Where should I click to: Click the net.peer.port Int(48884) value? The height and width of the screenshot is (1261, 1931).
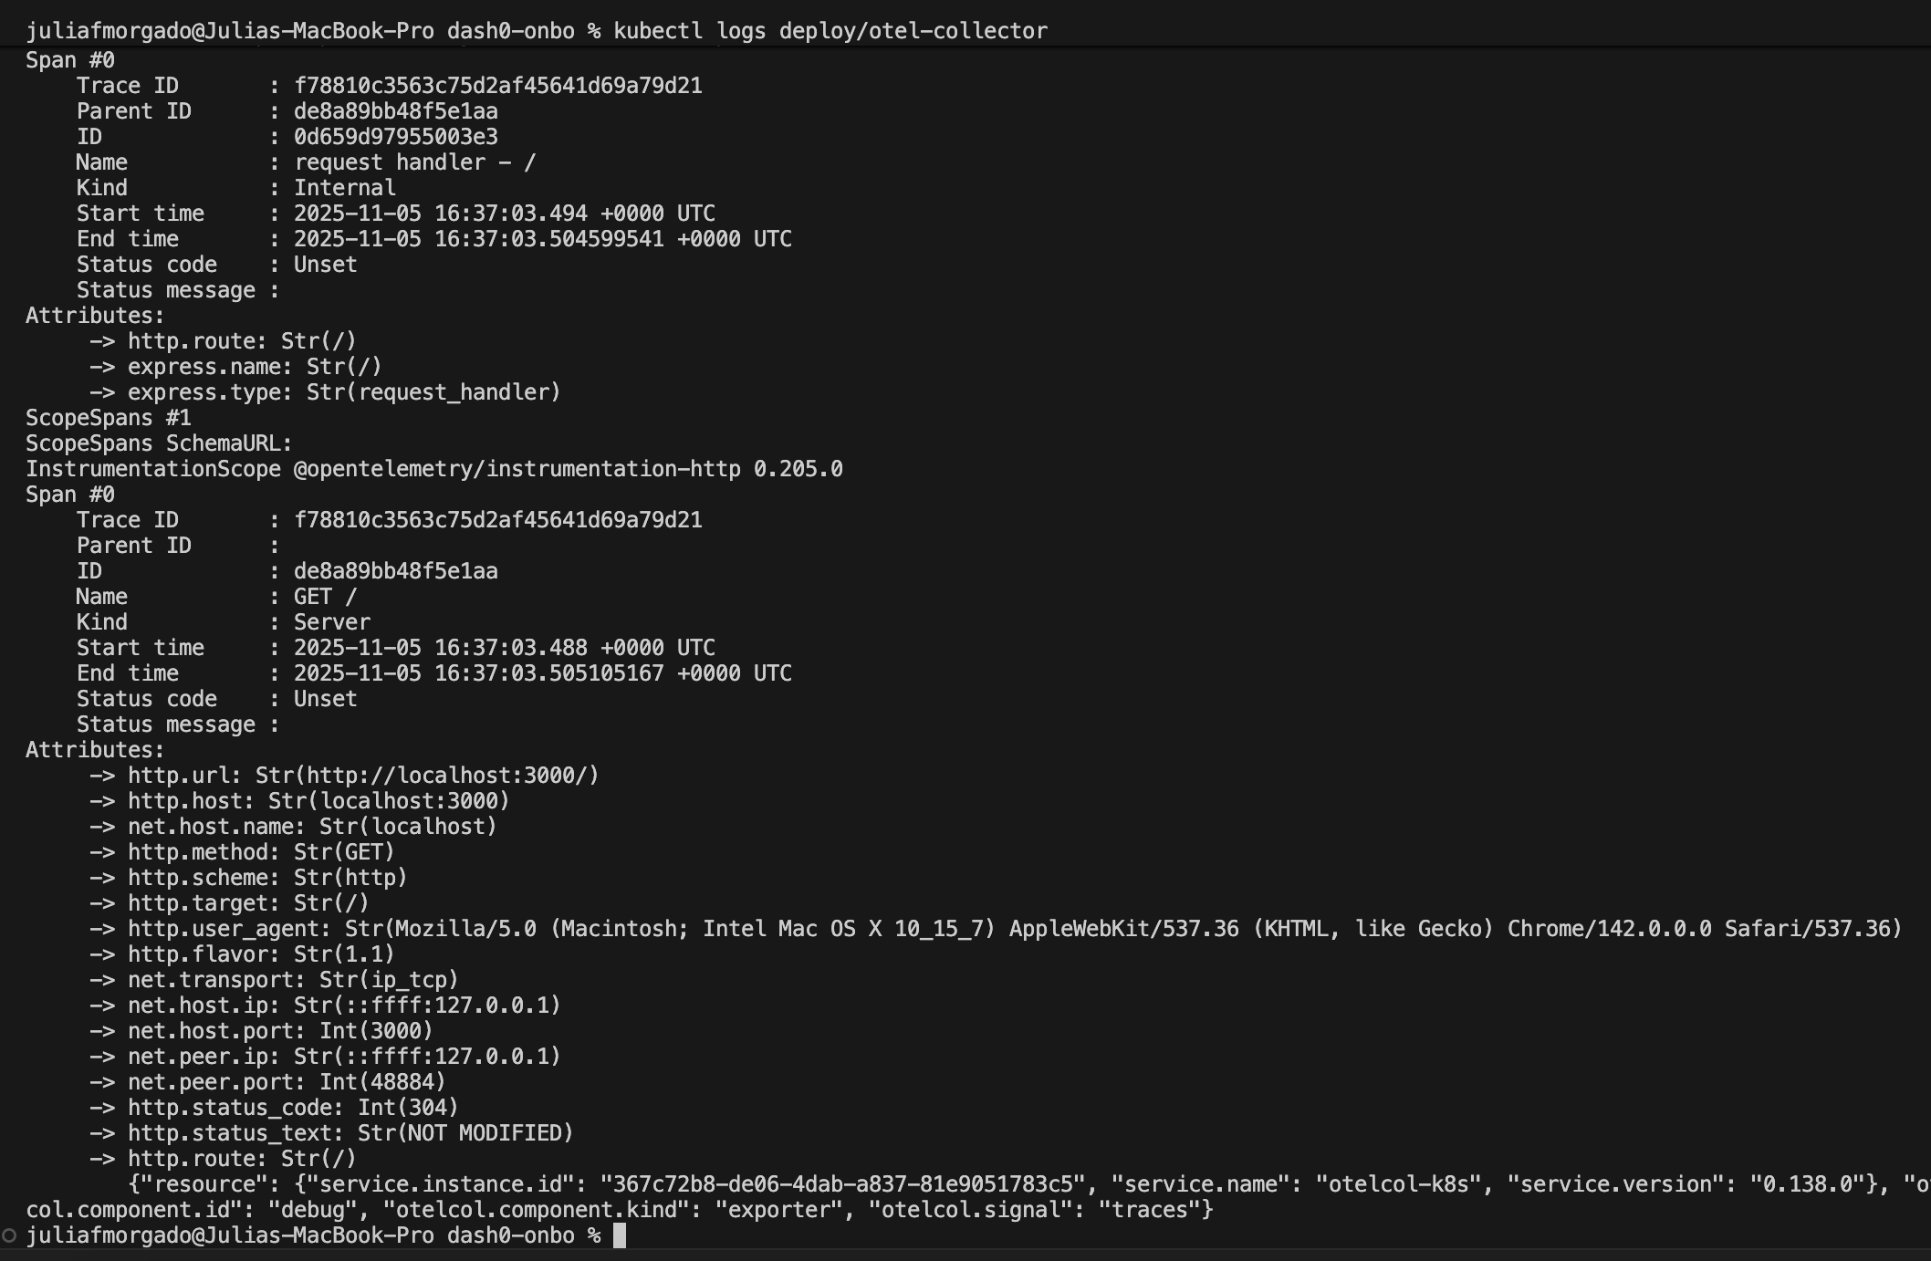click(381, 1082)
